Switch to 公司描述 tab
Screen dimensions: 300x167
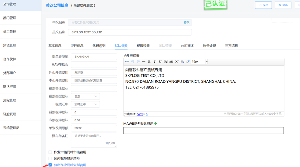187,46
